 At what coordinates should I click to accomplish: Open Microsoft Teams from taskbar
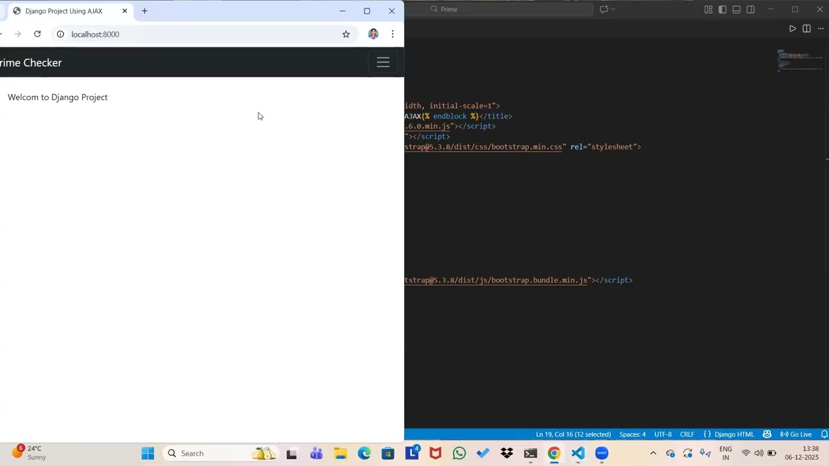pyautogui.click(x=316, y=453)
